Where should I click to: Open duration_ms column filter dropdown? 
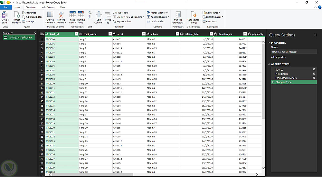[245, 34]
